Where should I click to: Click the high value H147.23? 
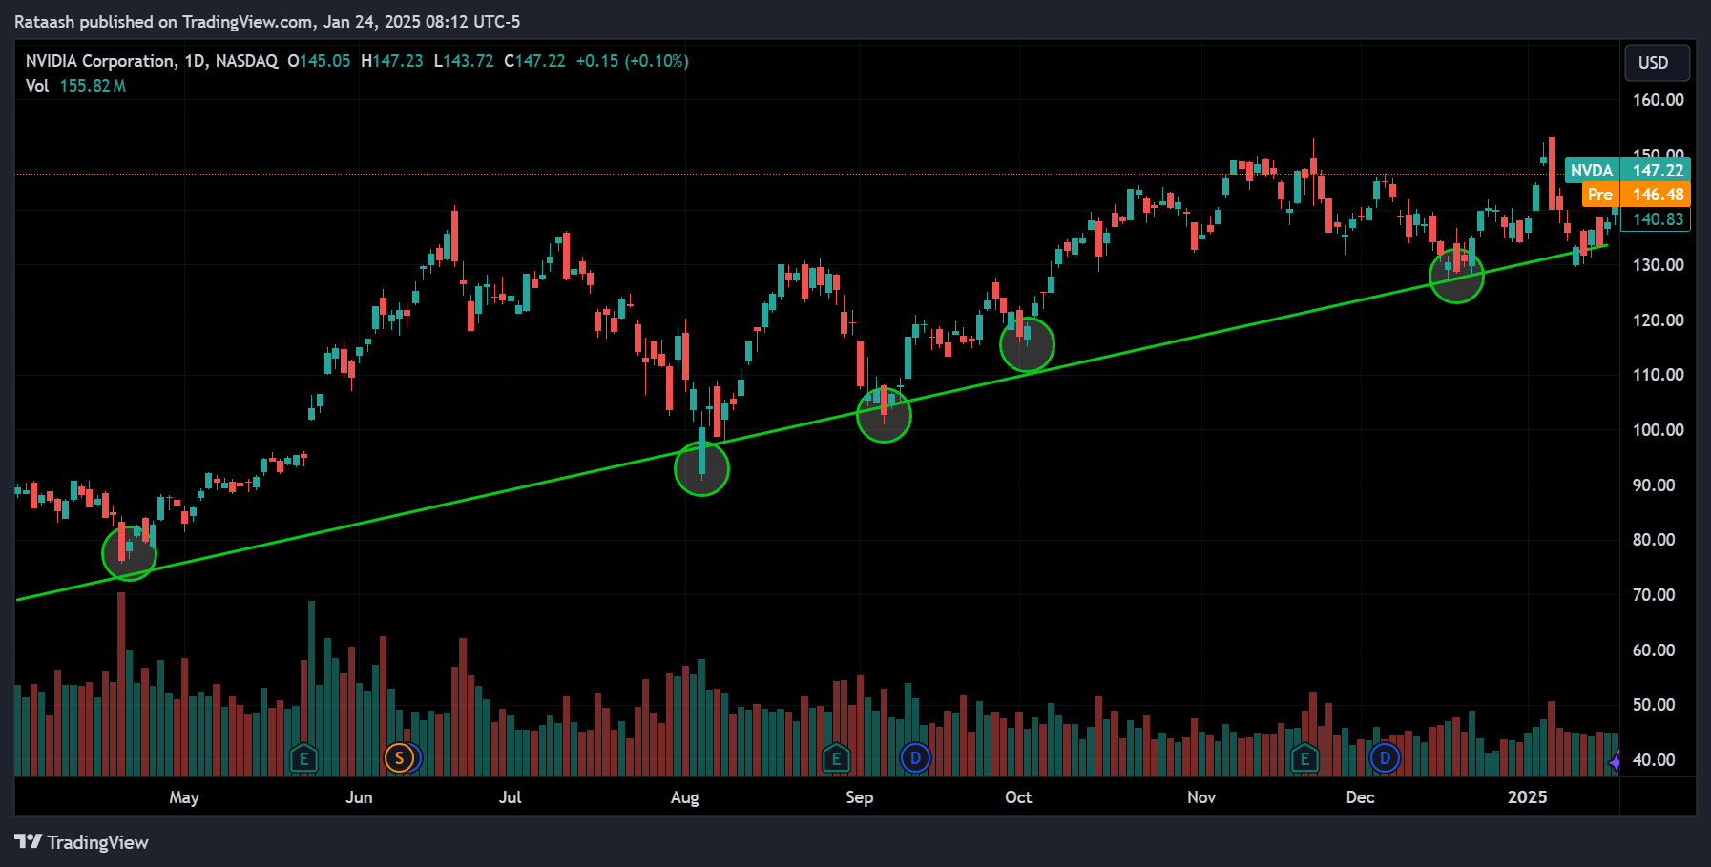pos(392,61)
